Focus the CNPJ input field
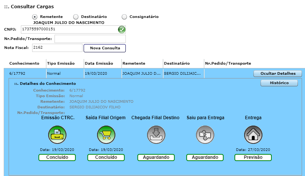 coord(73,30)
